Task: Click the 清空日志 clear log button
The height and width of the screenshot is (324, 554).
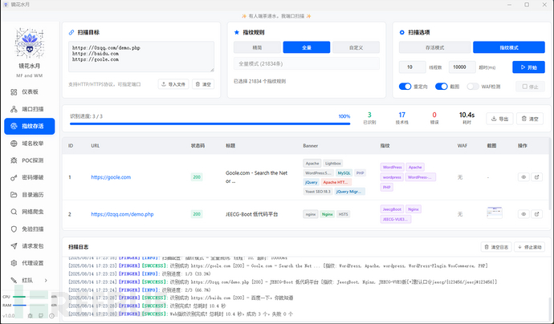Action: [496, 247]
